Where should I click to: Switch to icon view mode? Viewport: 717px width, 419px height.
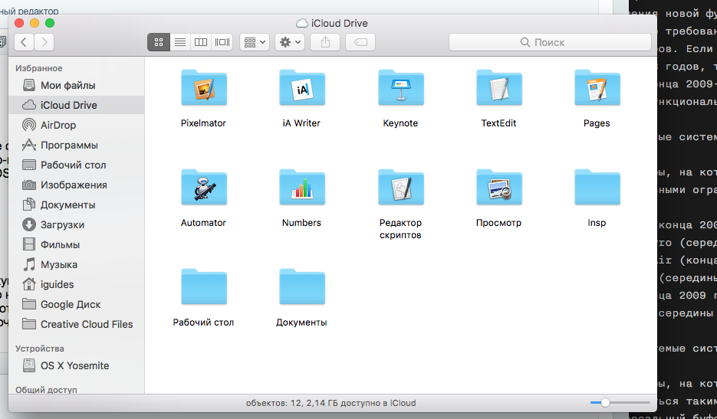point(159,42)
